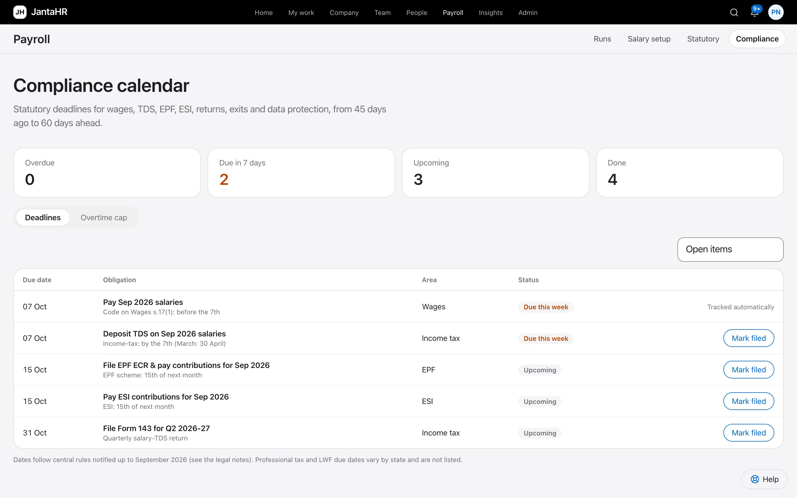
Task: Open the Team menu item
Action: [x=382, y=12]
